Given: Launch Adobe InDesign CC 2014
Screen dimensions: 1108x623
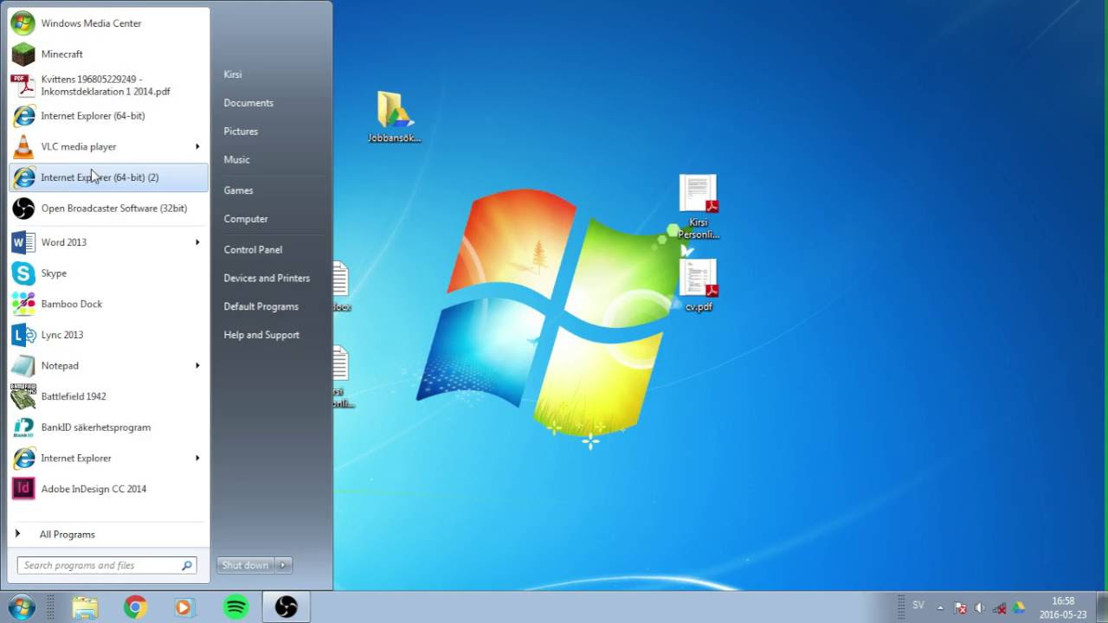Looking at the screenshot, I should coord(108,489).
